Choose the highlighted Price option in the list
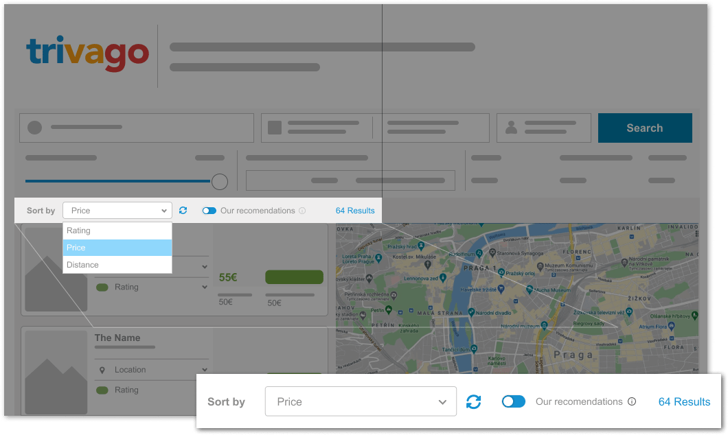728x435 pixels. [x=117, y=248]
